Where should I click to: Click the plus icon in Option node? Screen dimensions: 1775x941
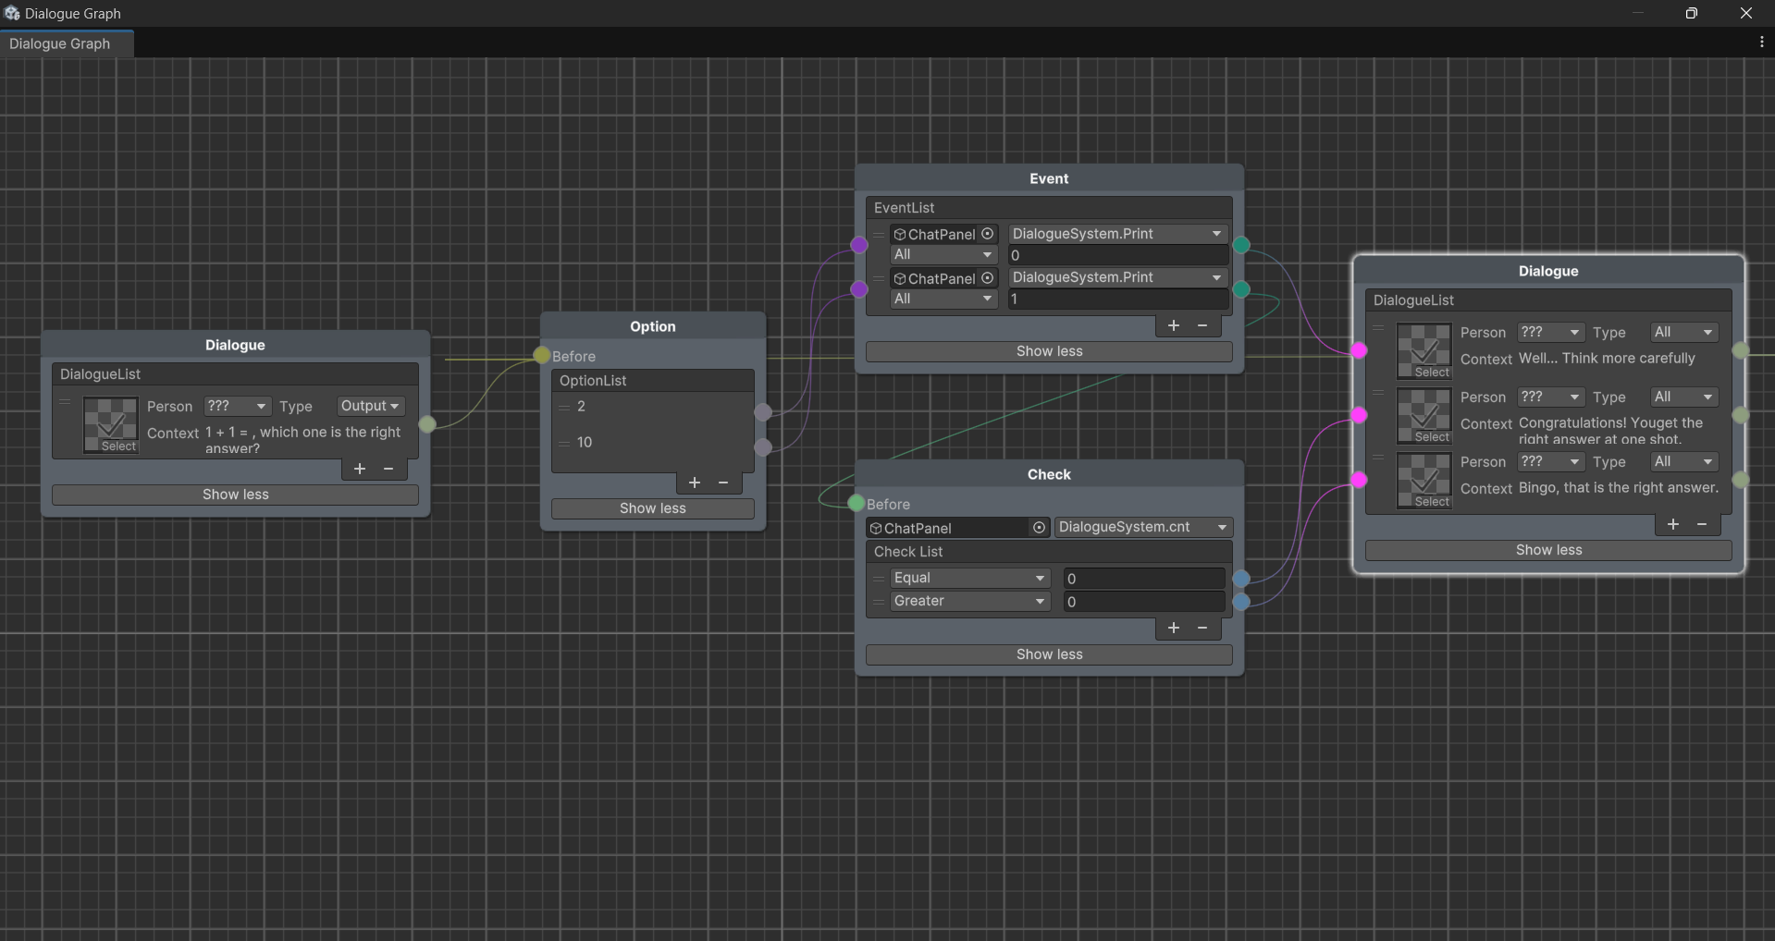coord(694,483)
